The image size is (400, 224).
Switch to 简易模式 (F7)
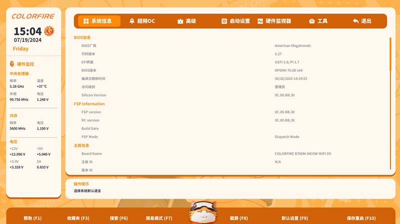tap(159, 218)
